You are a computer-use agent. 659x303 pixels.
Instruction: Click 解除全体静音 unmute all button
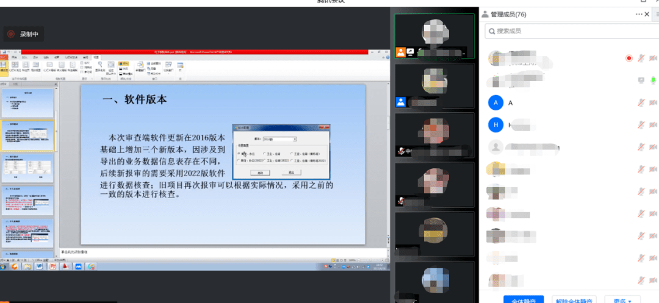(x=574, y=299)
